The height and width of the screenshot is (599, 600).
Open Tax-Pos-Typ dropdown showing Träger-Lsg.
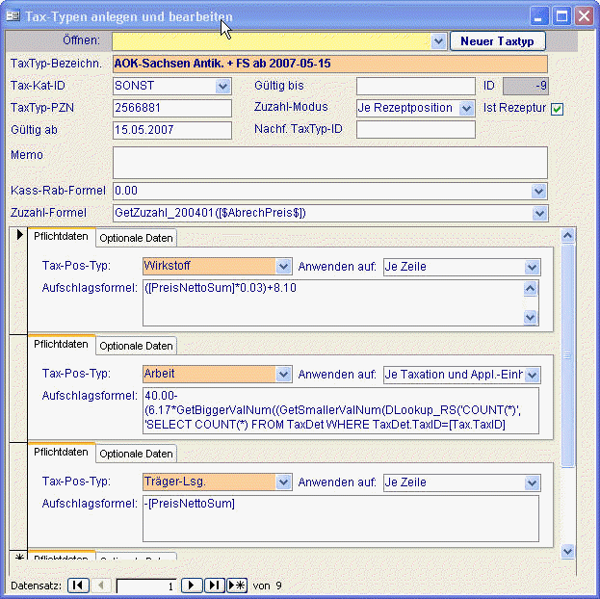point(283,482)
